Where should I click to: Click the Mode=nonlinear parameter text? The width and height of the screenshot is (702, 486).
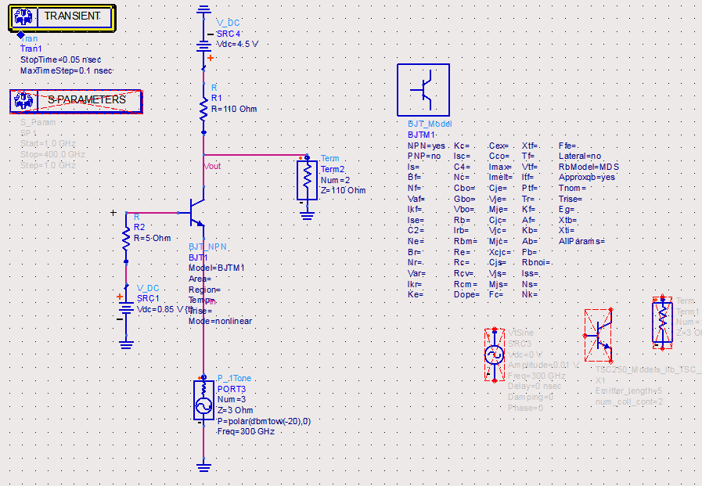pos(220,322)
